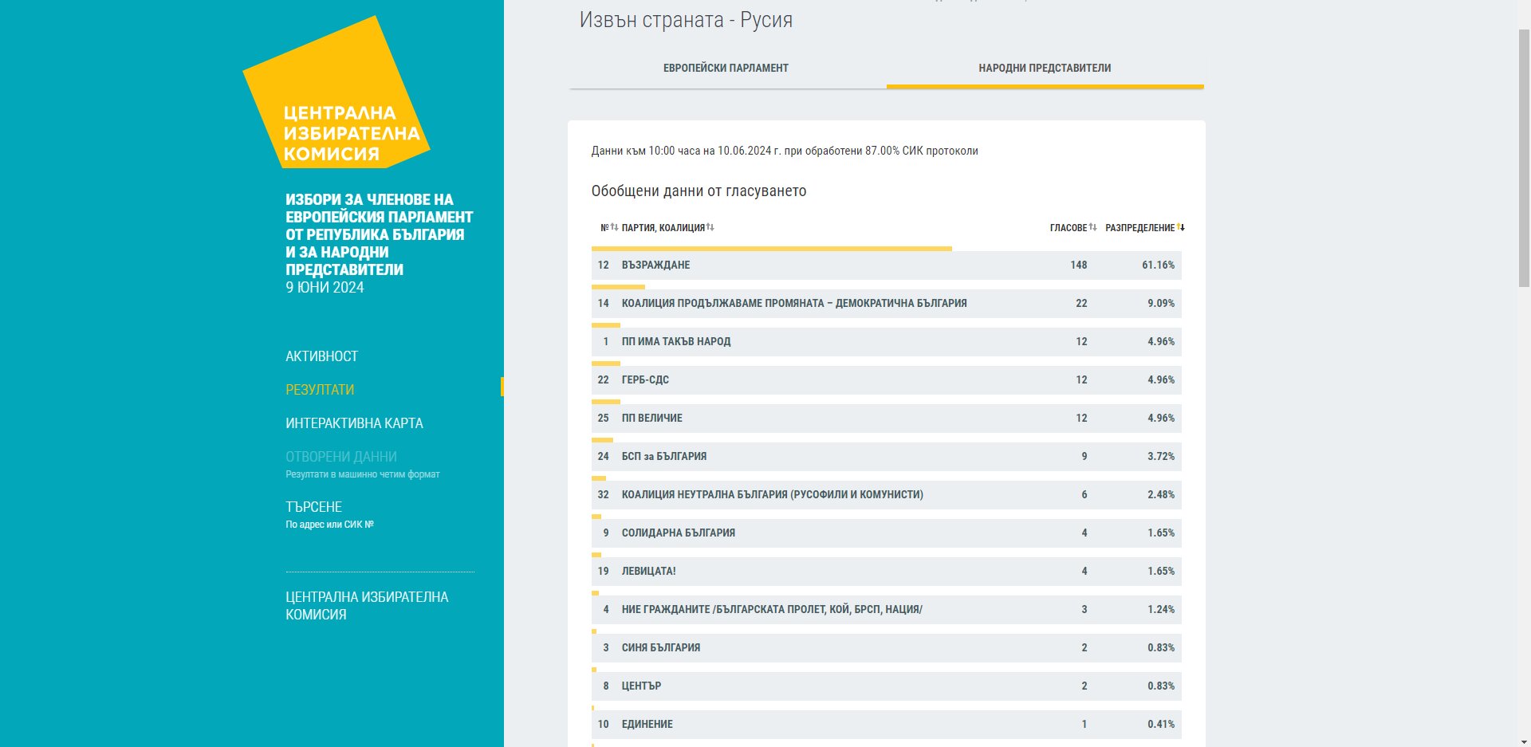This screenshot has width=1531, height=747.
Task: Select the СОЛИДАРНА БЪЛГАРИЯ row
Action: (x=887, y=533)
